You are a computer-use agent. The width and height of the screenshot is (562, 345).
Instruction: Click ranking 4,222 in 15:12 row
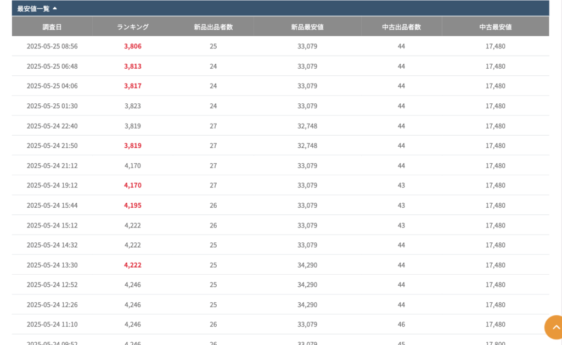tap(133, 226)
